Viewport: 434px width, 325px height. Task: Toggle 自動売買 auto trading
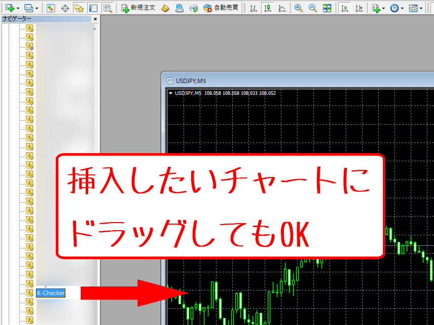point(221,8)
